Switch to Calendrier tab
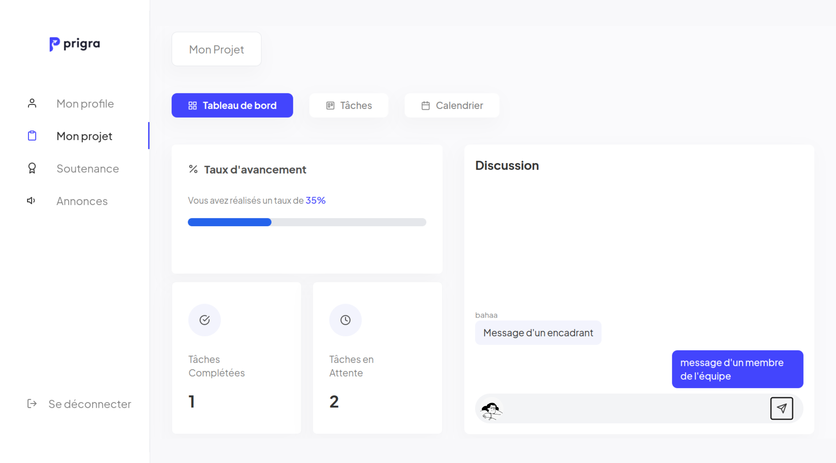 452,106
